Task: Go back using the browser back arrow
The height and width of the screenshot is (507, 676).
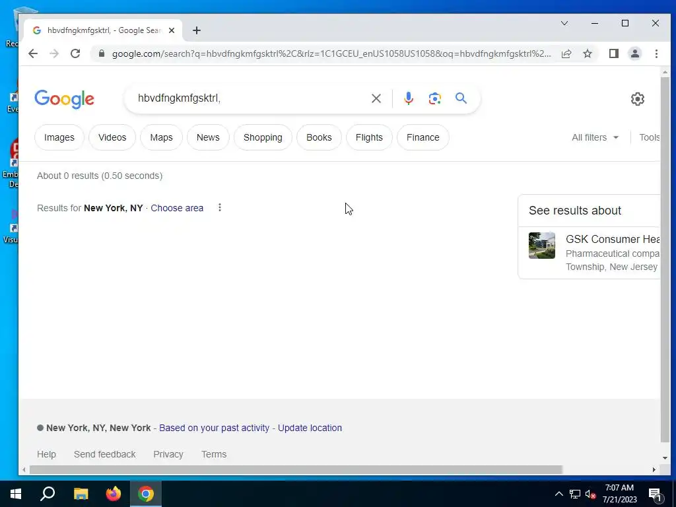Action: click(x=33, y=53)
